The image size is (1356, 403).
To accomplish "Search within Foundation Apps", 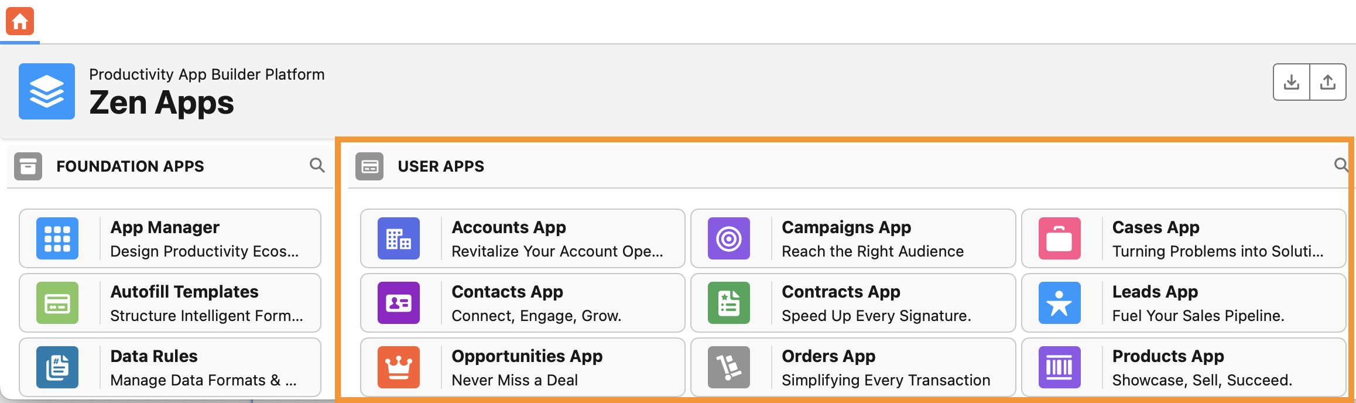I will (x=317, y=166).
